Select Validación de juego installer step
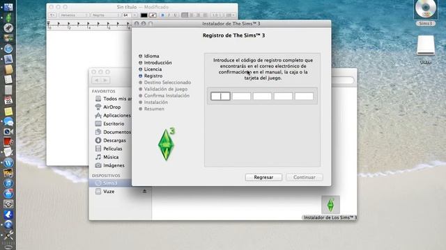 (x=166, y=89)
